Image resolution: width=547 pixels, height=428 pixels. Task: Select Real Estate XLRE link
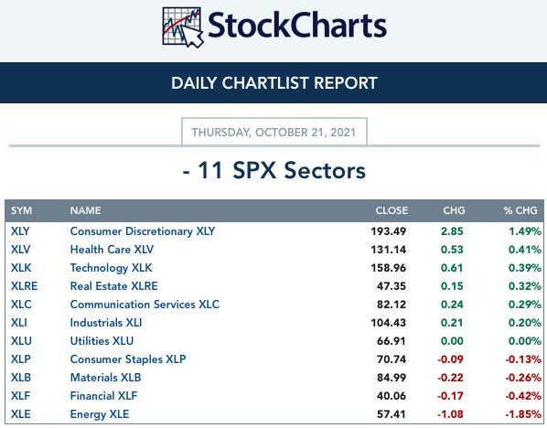tap(113, 286)
